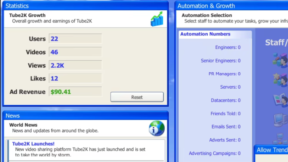The image size is (288, 162).
Task: Click the Adverts Sent: 0 row
Action: [225, 140]
